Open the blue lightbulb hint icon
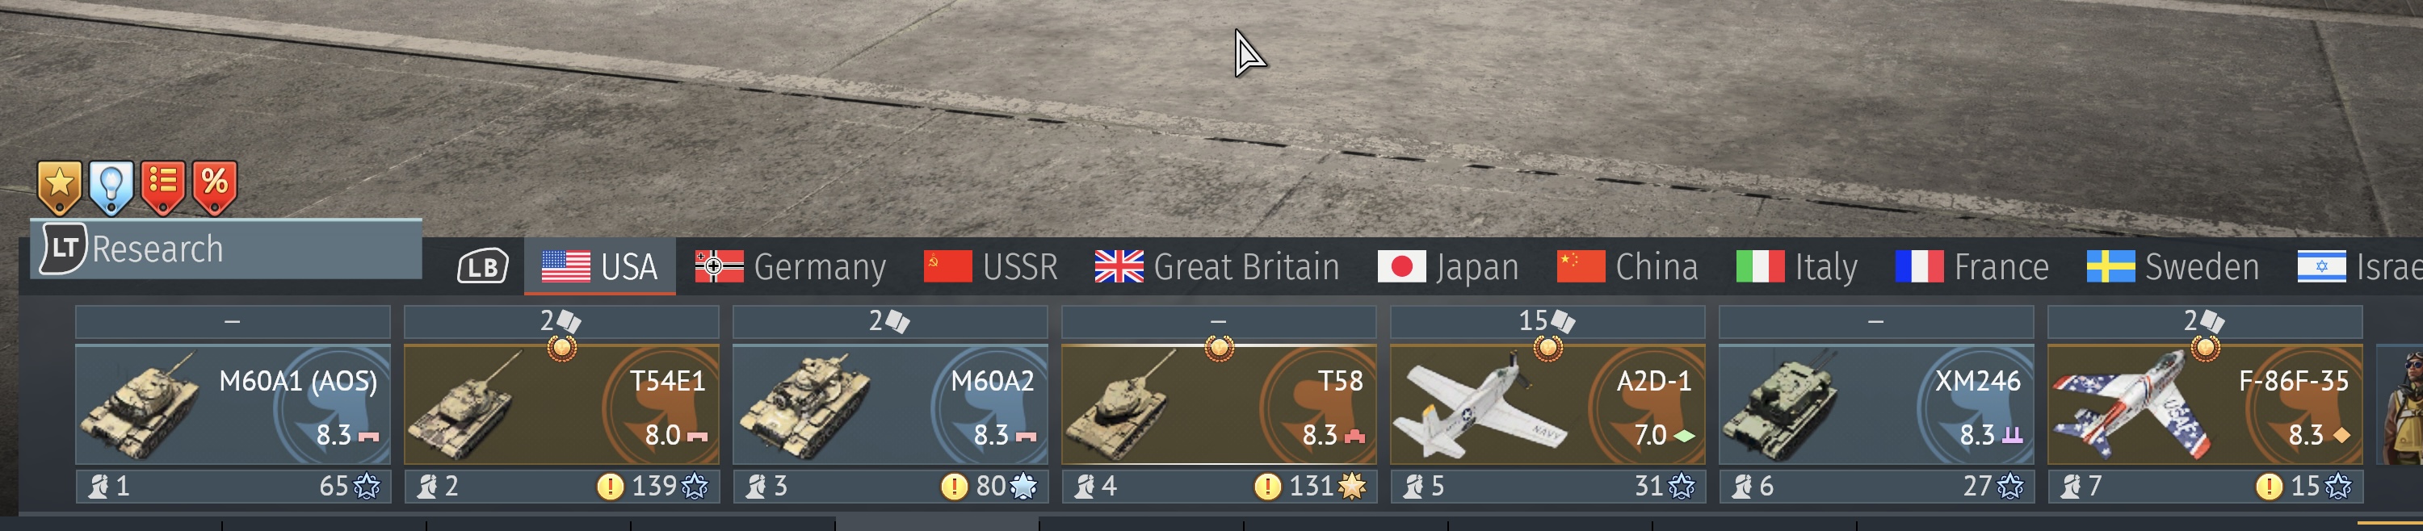 point(111,186)
